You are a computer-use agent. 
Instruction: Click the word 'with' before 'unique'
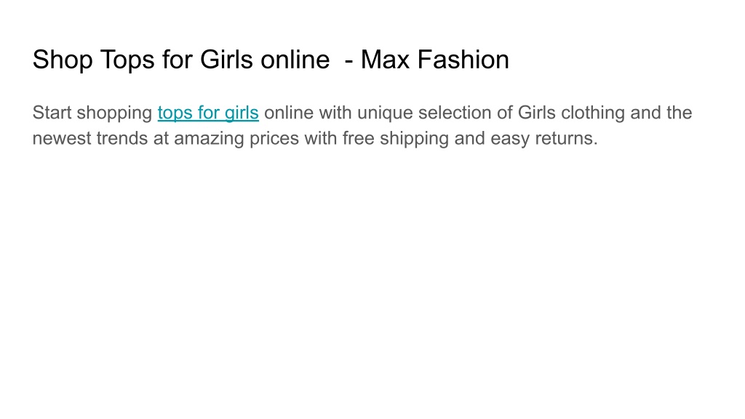[335, 113]
